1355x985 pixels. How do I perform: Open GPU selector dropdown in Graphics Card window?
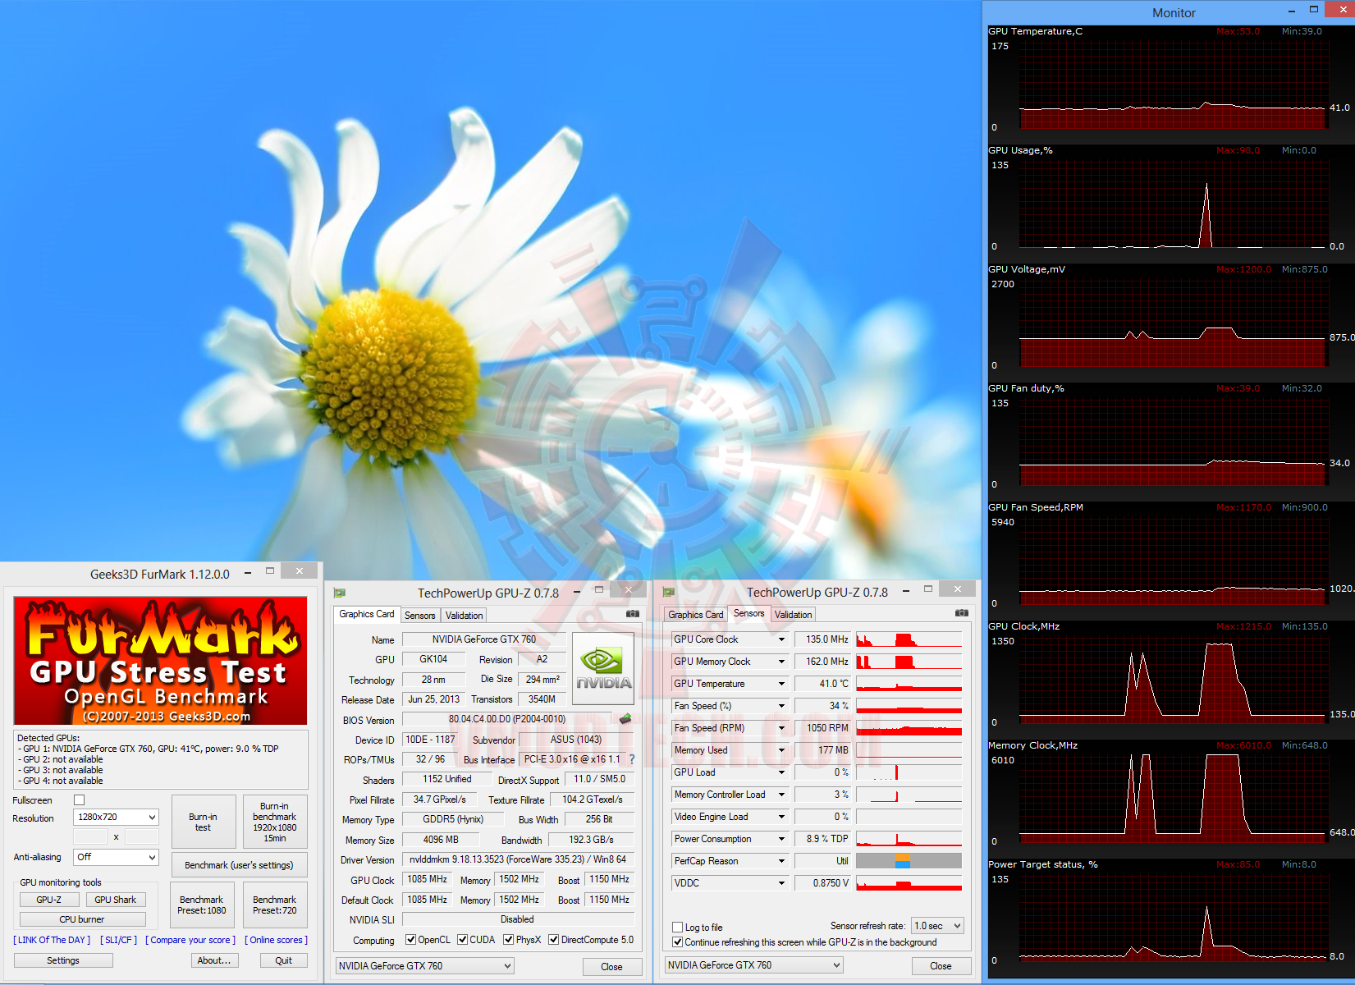pos(425,966)
